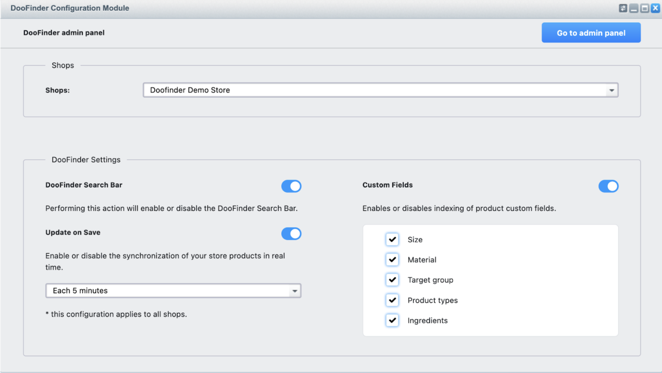
Task: Toggle the Custom Fields switch
Action: [608, 186]
